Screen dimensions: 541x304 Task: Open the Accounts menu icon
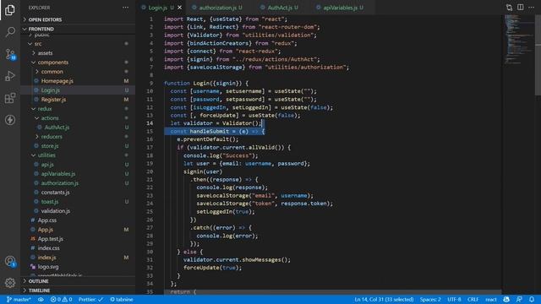click(x=9, y=261)
